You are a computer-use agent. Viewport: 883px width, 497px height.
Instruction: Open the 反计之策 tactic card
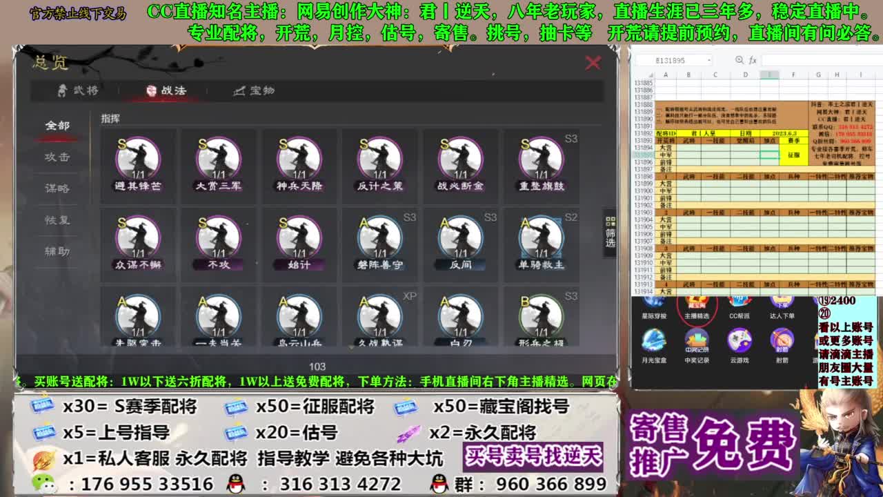point(379,165)
